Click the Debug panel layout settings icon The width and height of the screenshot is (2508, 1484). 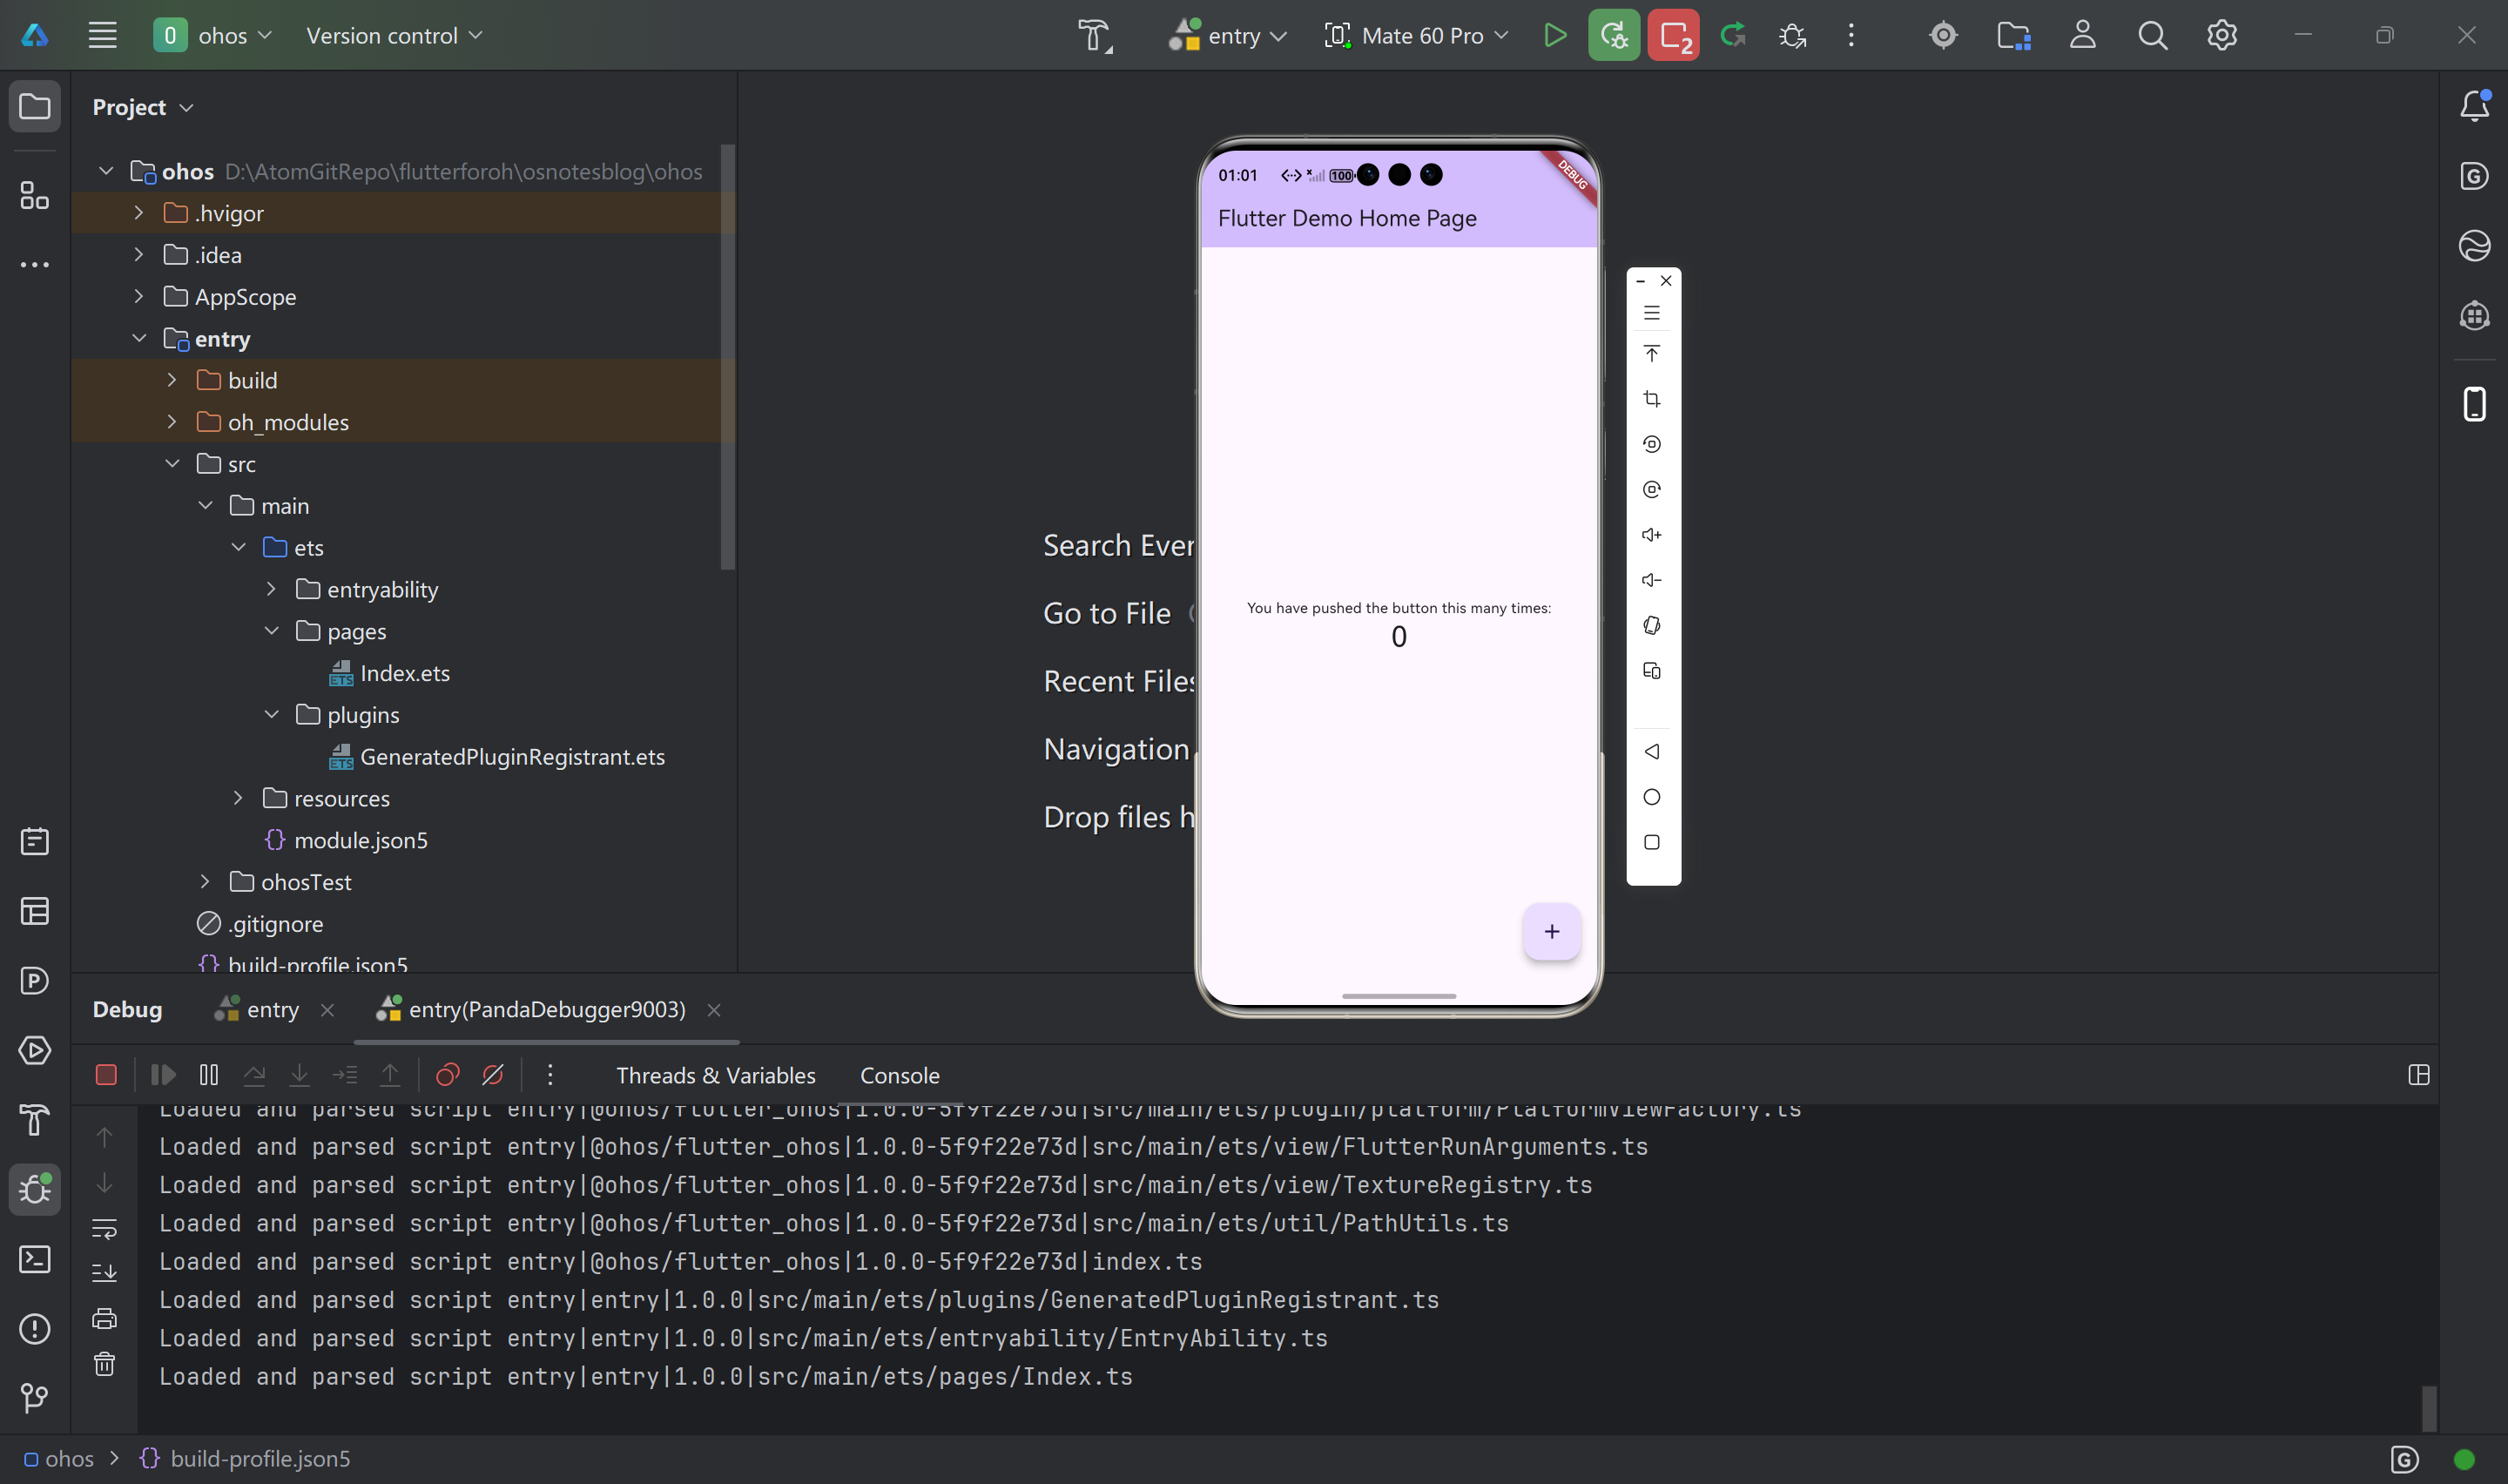point(2418,1075)
